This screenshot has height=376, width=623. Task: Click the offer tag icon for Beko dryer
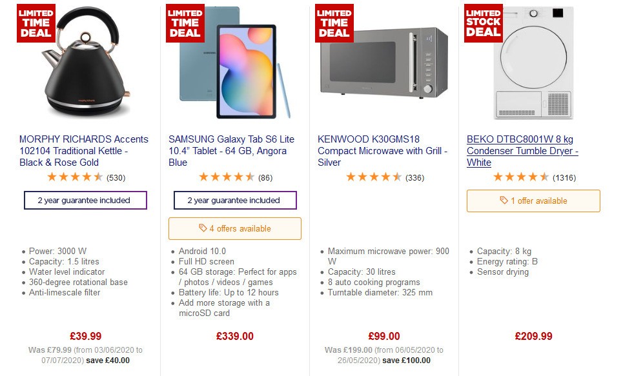pyautogui.click(x=503, y=201)
